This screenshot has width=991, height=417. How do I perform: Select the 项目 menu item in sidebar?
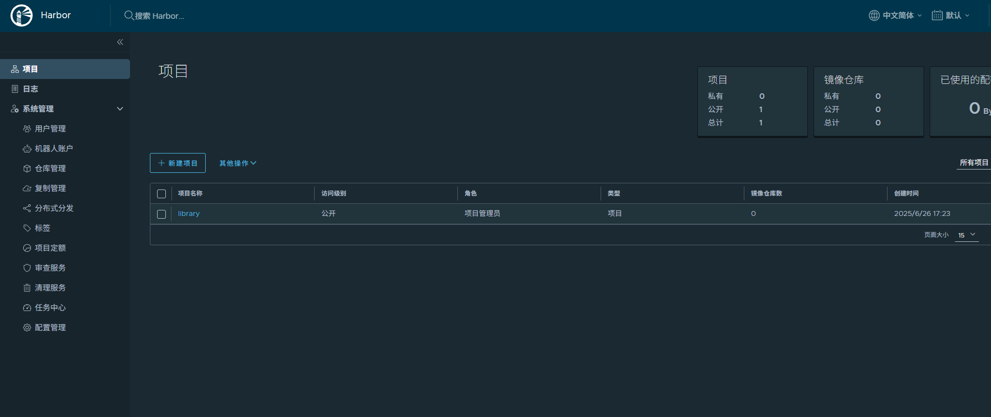click(30, 69)
